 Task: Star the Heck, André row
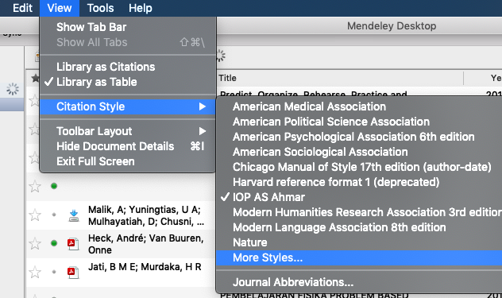click(35, 243)
